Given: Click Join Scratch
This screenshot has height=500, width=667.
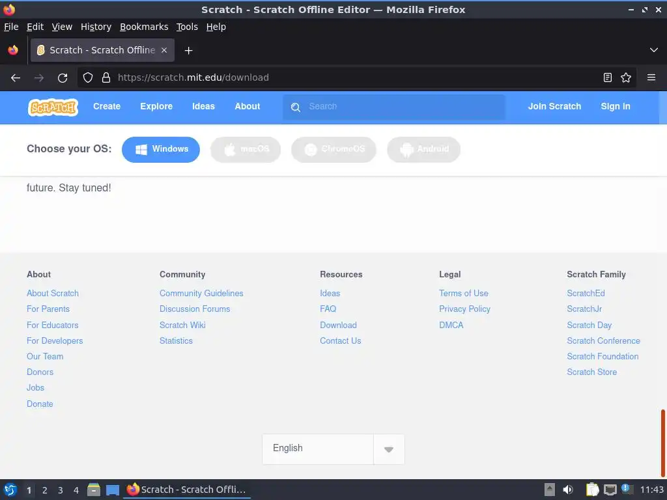Looking at the screenshot, I should point(554,106).
